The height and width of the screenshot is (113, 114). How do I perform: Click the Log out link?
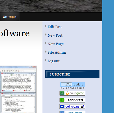[54, 61]
